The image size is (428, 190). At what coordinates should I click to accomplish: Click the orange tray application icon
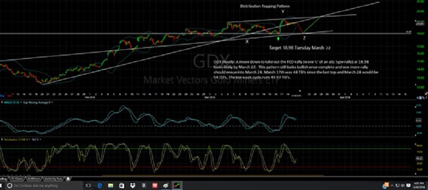click(386, 185)
